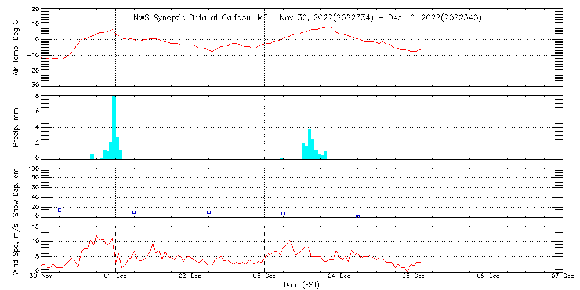580x290 pixels.
Task: Select the date range text in the title
Action: 380,18
